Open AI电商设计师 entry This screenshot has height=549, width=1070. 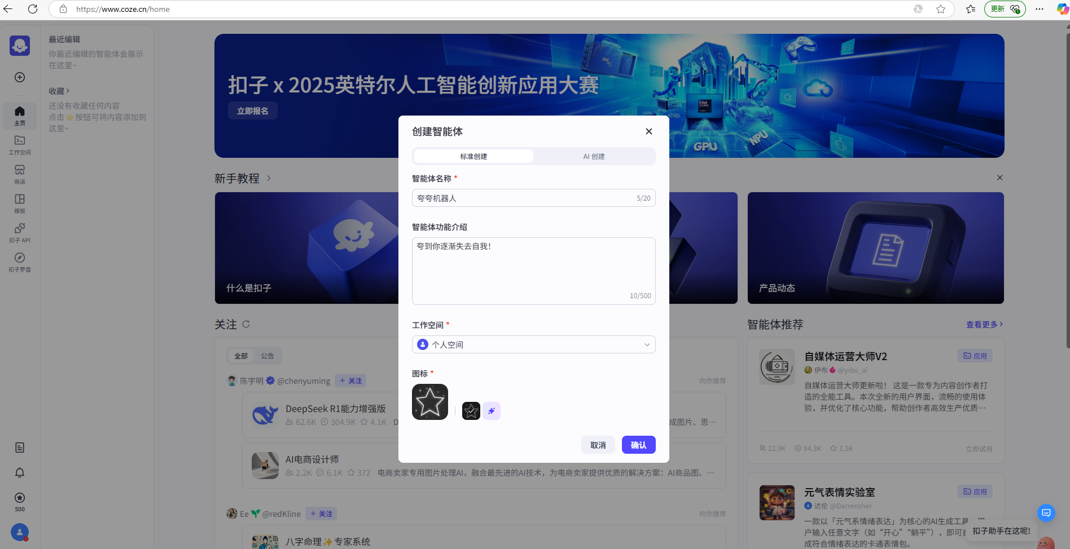click(x=312, y=459)
